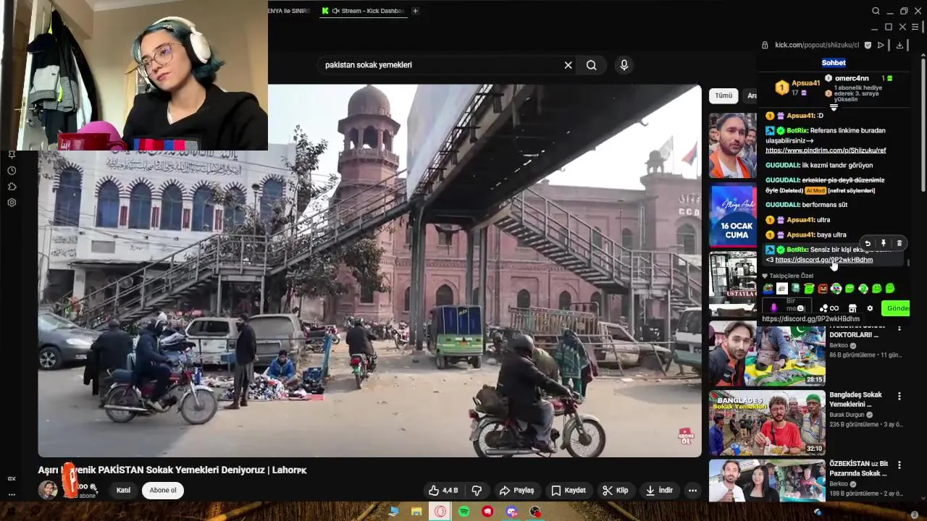Like the video with 4,4 B likes
Image resolution: width=927 pixels, height=521 pixels.
[x=443, y=491]
